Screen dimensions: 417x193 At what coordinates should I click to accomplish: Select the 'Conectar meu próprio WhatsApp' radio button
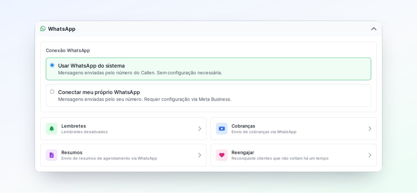point(52,92)
